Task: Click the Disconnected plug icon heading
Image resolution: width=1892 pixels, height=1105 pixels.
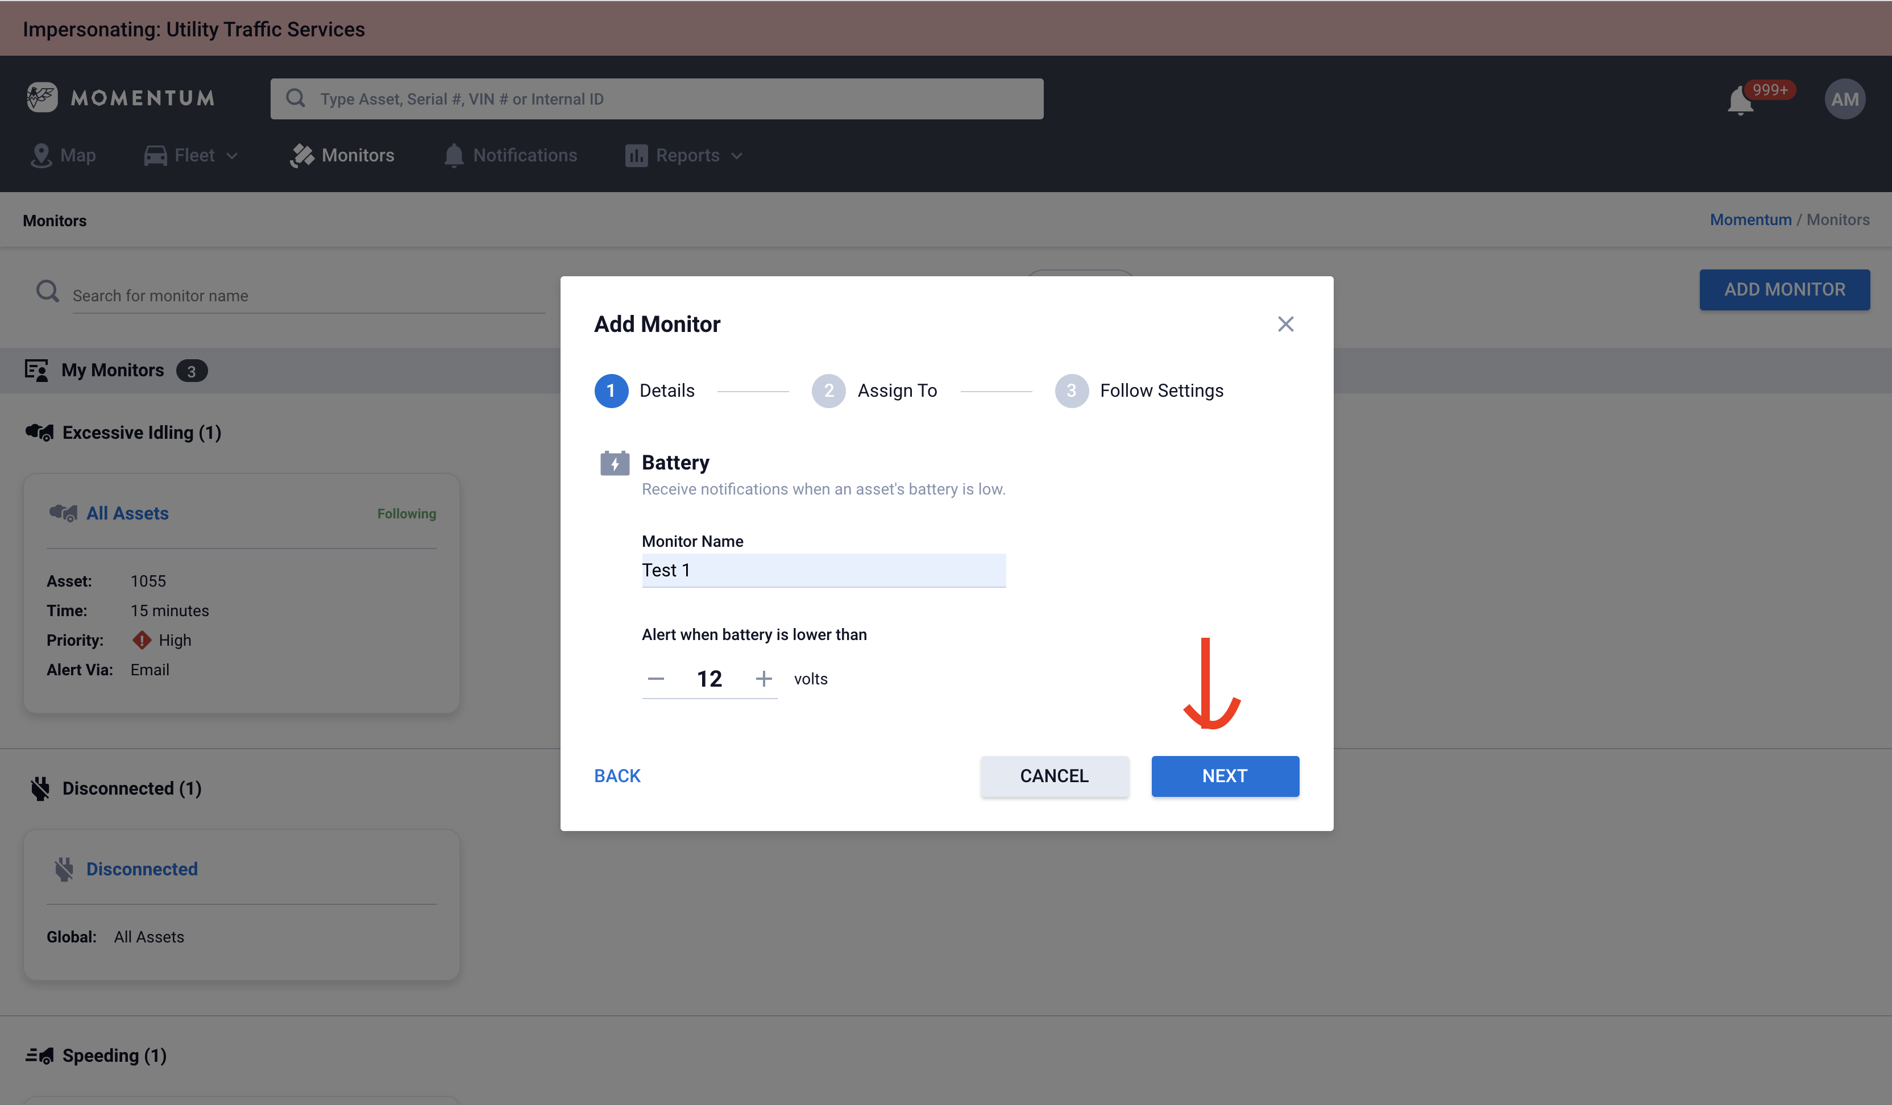Action: point(40,788)
